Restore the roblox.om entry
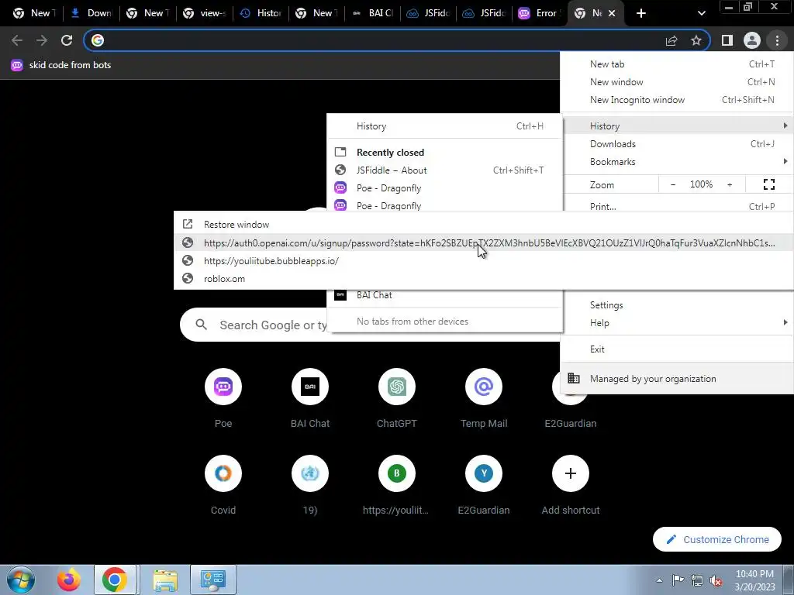Image resolution: width=794 pixels, height=595 pixels. (484, 278)
